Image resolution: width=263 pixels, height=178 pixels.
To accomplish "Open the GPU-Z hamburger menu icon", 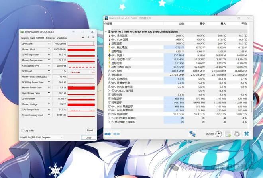I will pos(93,37).
